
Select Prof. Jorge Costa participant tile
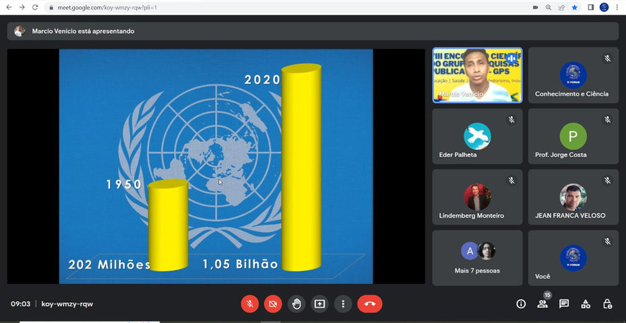(x=573, y=137)
